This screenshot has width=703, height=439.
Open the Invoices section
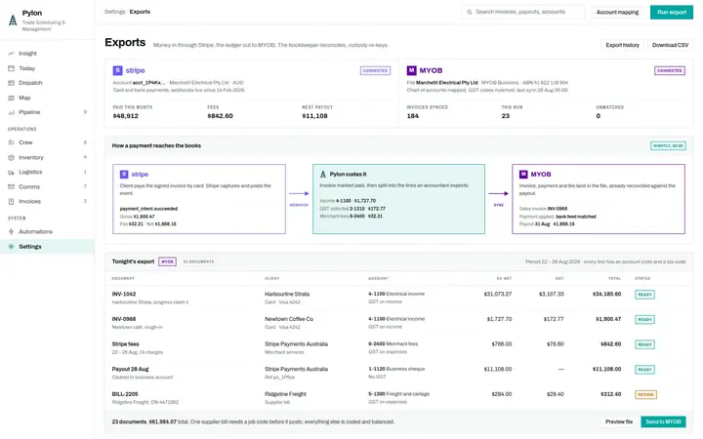click(47, 202)
